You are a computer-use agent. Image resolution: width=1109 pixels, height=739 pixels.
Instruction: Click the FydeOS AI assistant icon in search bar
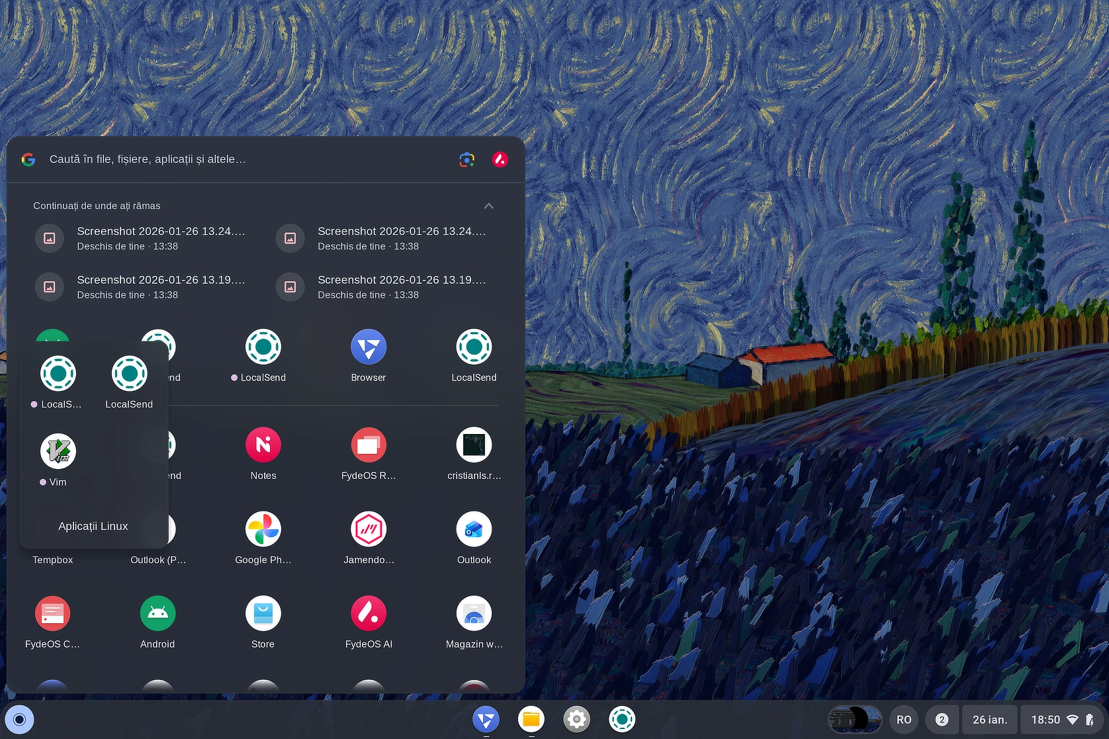click(500, 159)
